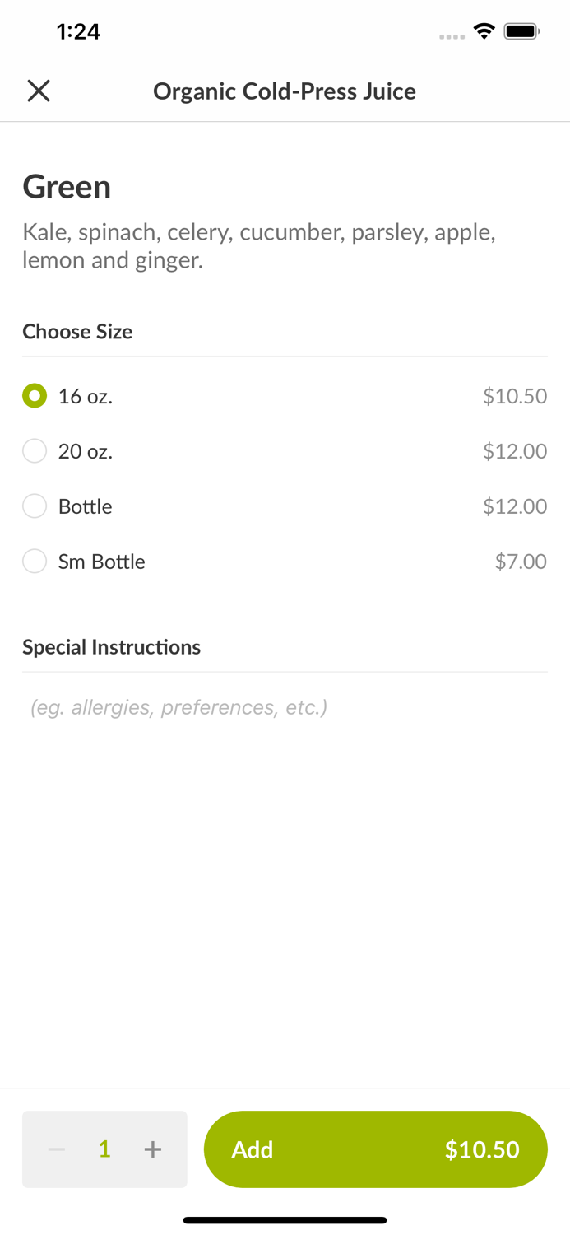Tap the $10.50 price on Add button
Screen dimensions: 570x1235
(x=483, y=1149)
